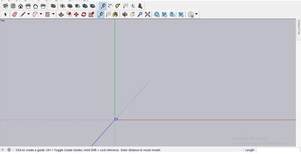This screenshot has width=301, height=154.
Task: Toggle the X-Ray face style
Action: pyautogui.click(x=53, y=6)
